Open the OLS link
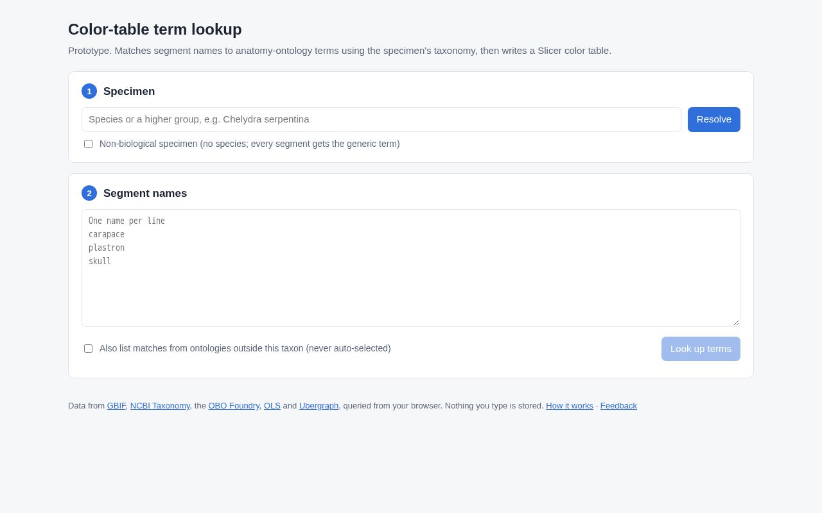This screenshot has width=822, height=513. click(272, 406)
